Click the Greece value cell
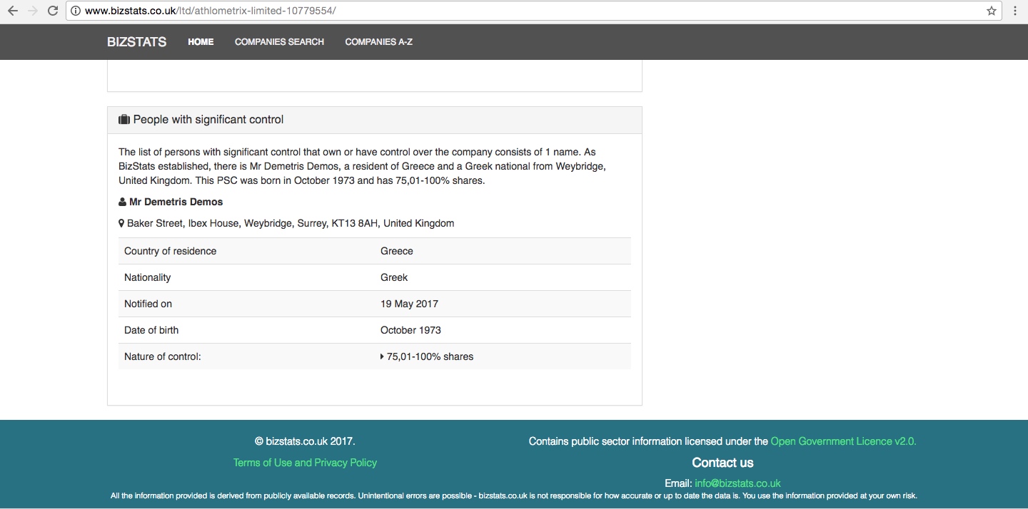1028x509 pixels. 397,251
